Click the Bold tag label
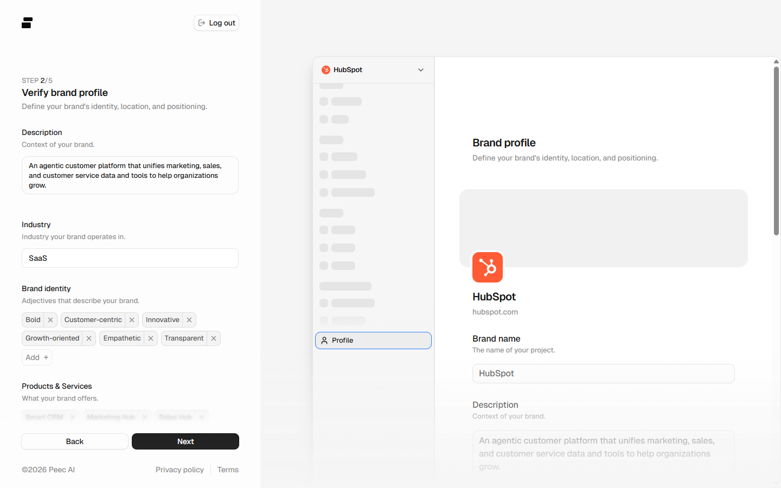 click(x=33, y=320)
